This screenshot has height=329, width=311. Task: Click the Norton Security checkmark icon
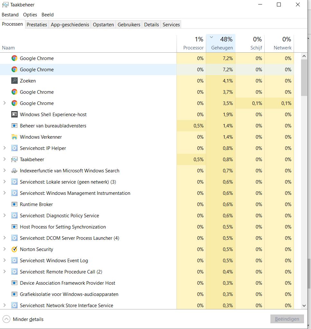[x=14, y=249]
